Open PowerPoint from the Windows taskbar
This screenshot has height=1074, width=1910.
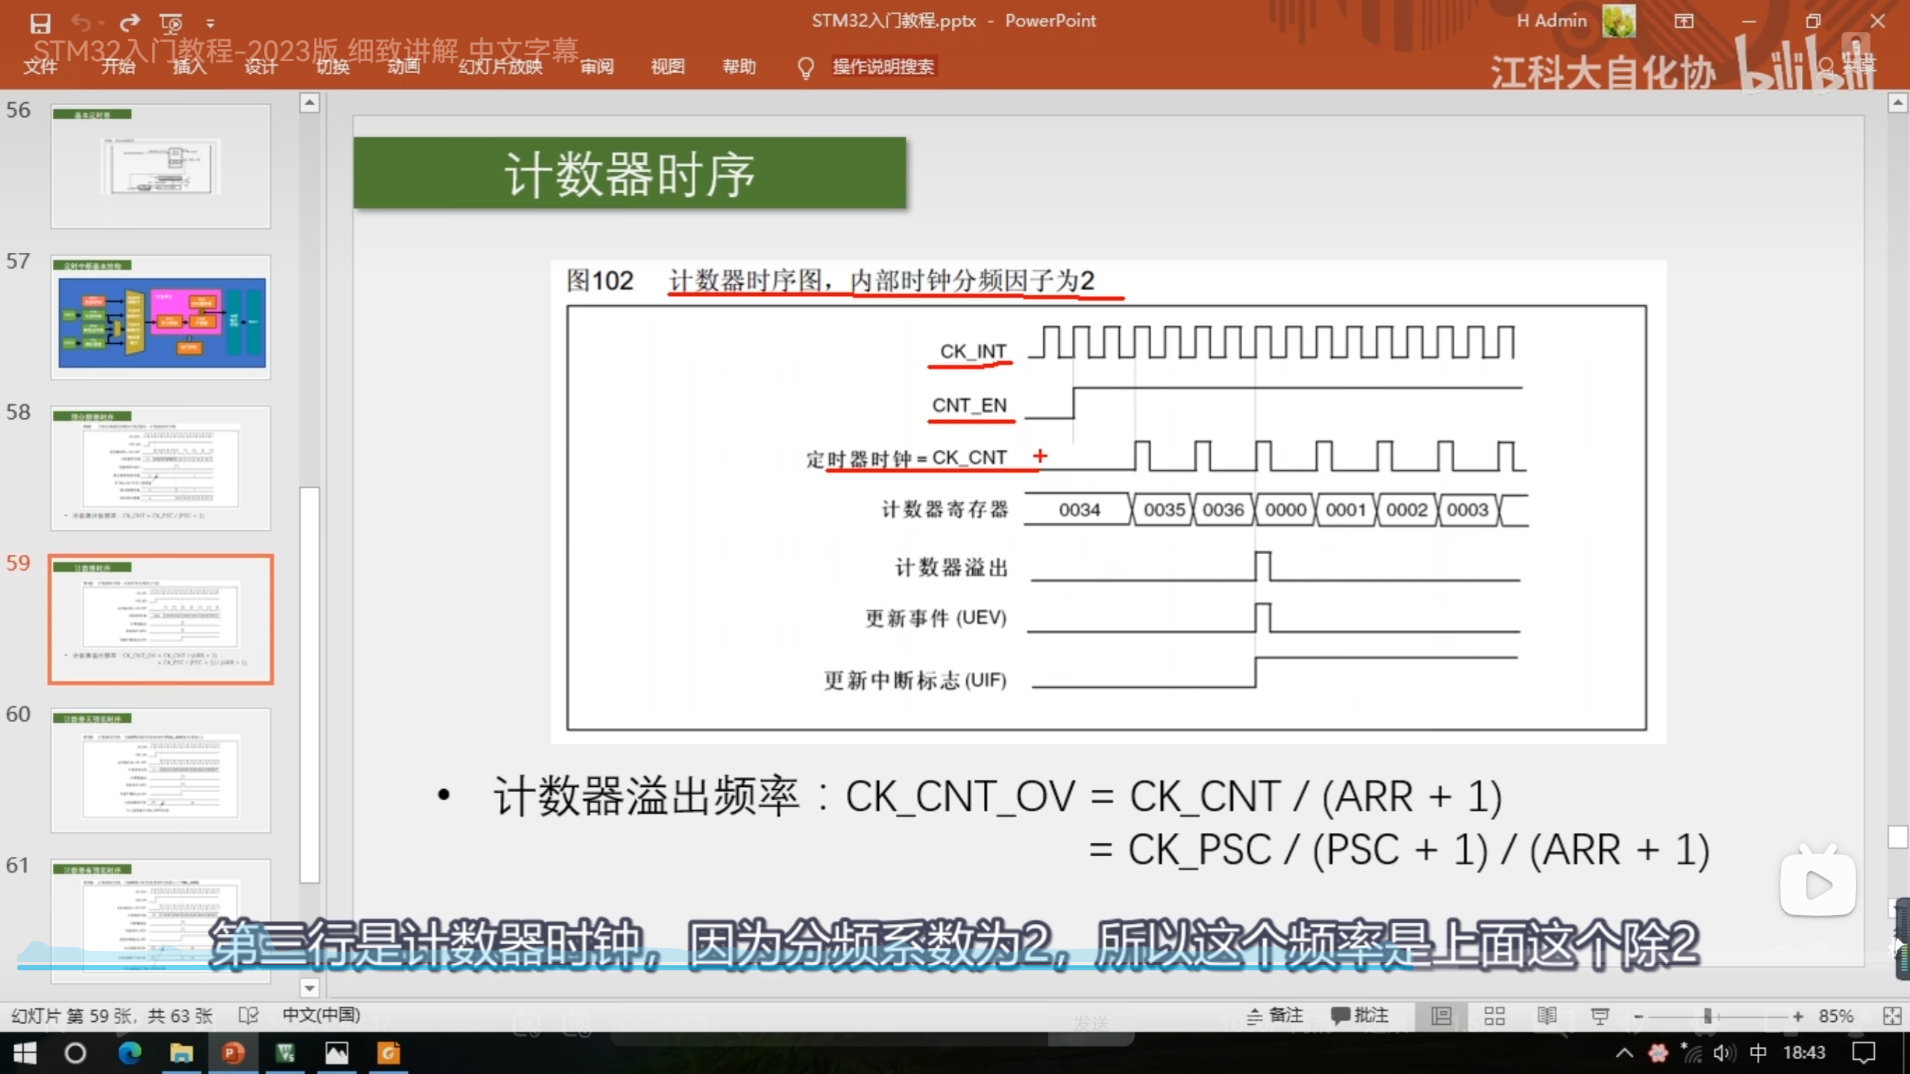click(x=232, y=1053)
